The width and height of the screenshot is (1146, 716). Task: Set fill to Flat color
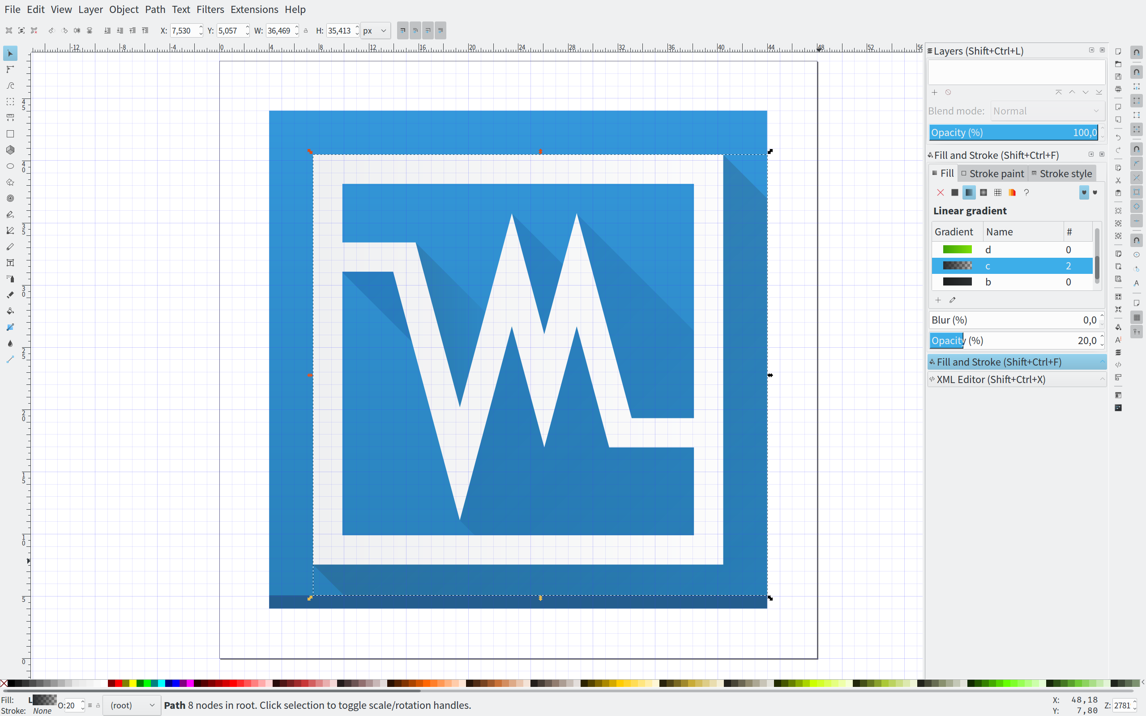[x=955, y=192]
